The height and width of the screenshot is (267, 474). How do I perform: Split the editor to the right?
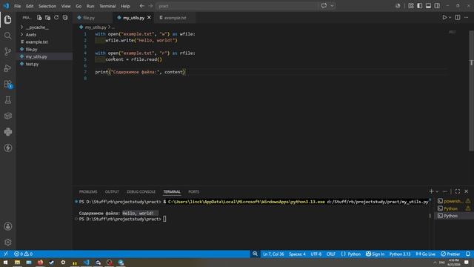pos(458,18)
